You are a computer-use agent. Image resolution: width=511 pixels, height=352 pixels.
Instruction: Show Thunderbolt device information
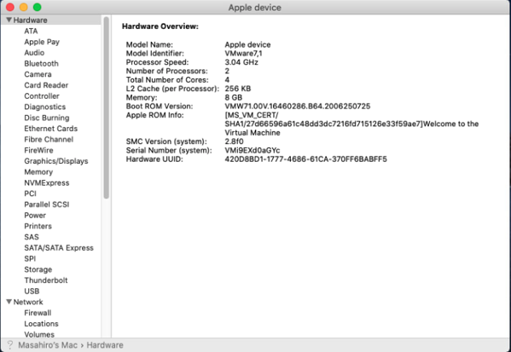46,280
